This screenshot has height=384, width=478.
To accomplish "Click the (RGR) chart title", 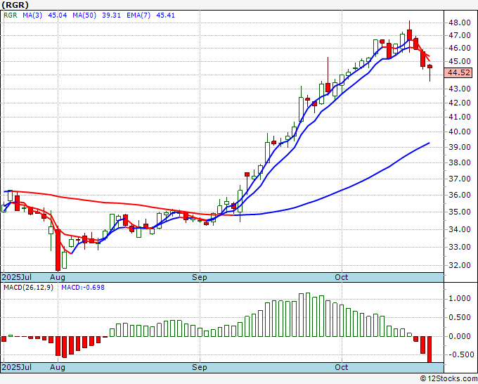I will (x=15, y=5).
